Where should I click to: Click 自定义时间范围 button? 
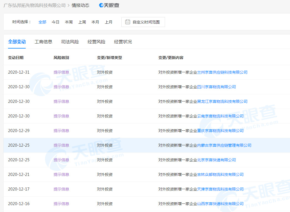point(143,22)
